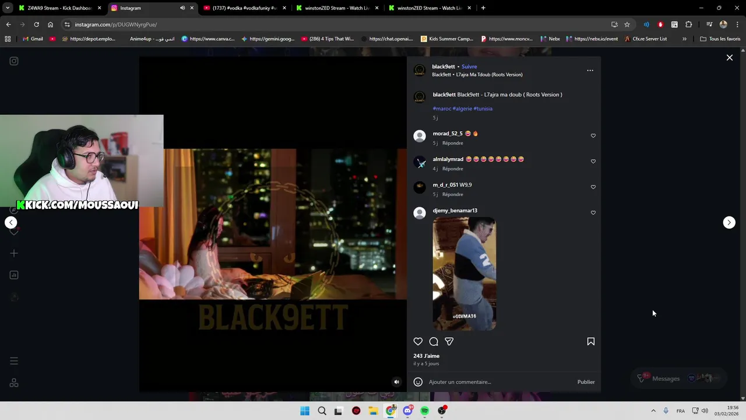Viewport: 746px width, 420px height.
Task: Expand the hidden bookmarks chevron
Action: tap(684, 39)
